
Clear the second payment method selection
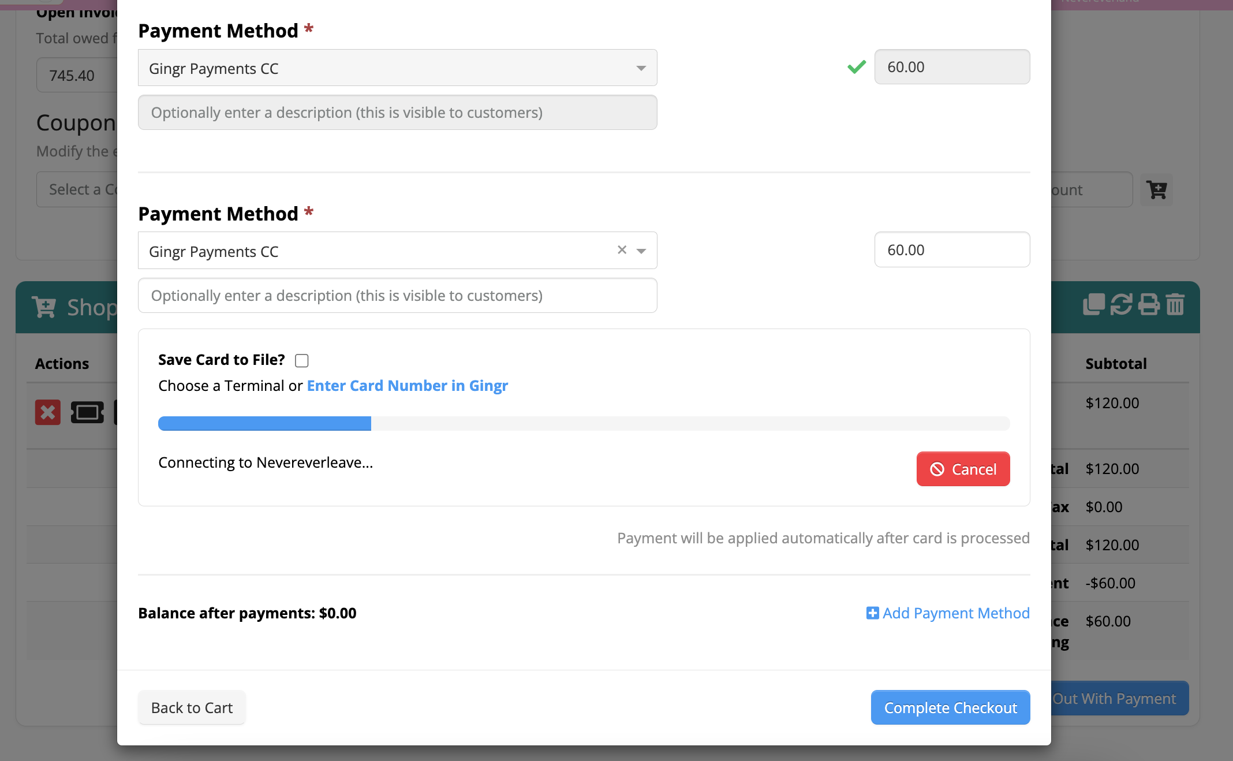tap(622, 250)
